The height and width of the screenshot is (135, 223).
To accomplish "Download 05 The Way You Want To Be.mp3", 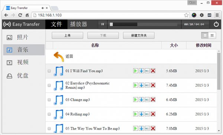I will click(x=141, y=128).
